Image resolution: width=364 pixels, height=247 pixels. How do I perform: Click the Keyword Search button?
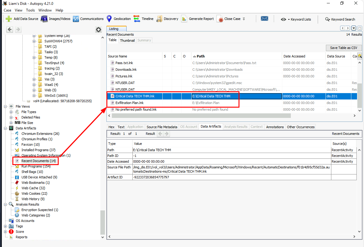340,19
